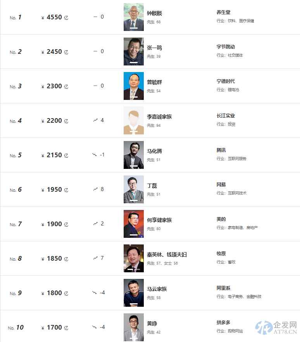The height and width of the screenshot is (342, 300).
Task: Click the 丁磊 name link
Action: click(x=152, y=186)
